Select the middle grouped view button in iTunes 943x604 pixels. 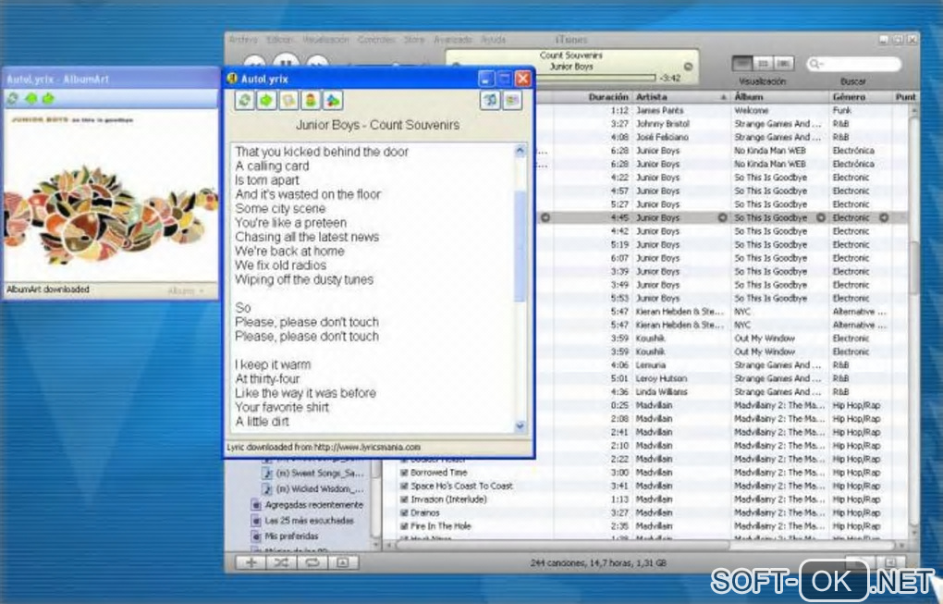tap(763, 63)
